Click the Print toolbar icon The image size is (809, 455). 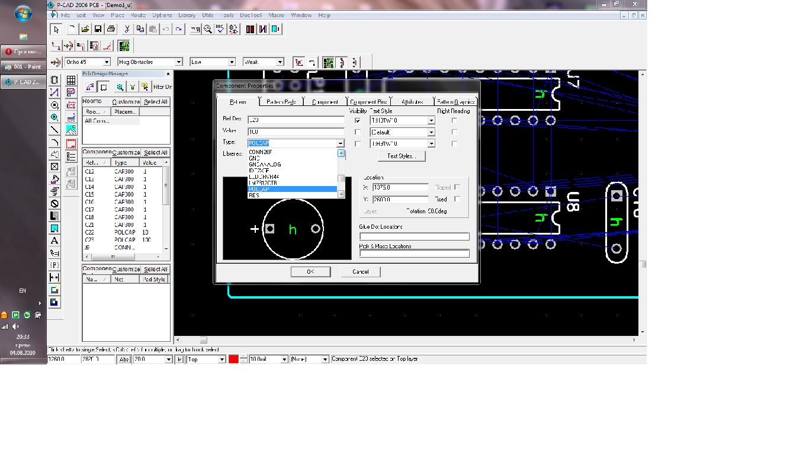coord(111,29)
